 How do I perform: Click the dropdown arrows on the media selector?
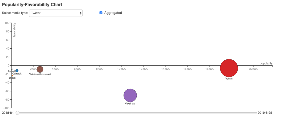point(80,13)
